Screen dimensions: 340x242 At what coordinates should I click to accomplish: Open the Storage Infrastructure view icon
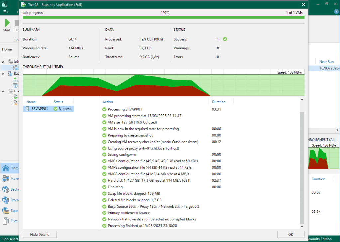6,200
